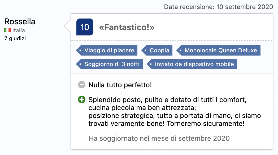278x155 pixels.
Task: Click the blue score badge showing 10
Action: pyautogui.click(x=85, y=27)
